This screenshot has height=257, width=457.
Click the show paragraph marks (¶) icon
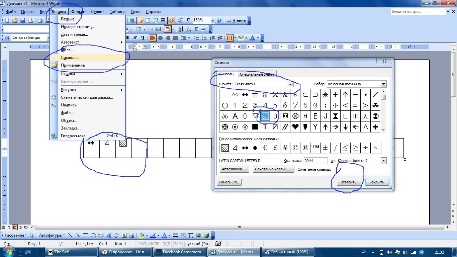pos(188,20)
